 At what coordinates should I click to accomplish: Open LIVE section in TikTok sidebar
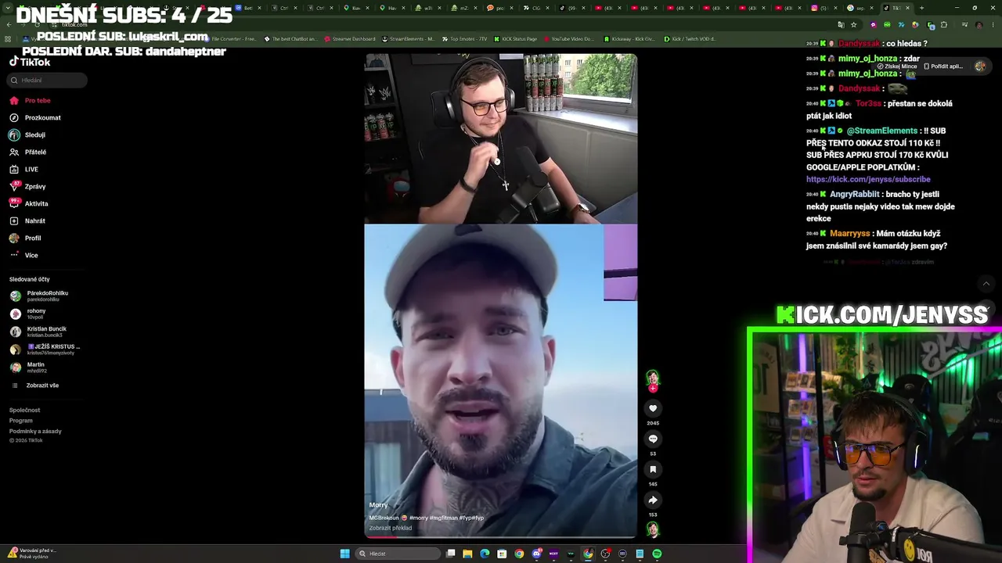coord(24,169)
